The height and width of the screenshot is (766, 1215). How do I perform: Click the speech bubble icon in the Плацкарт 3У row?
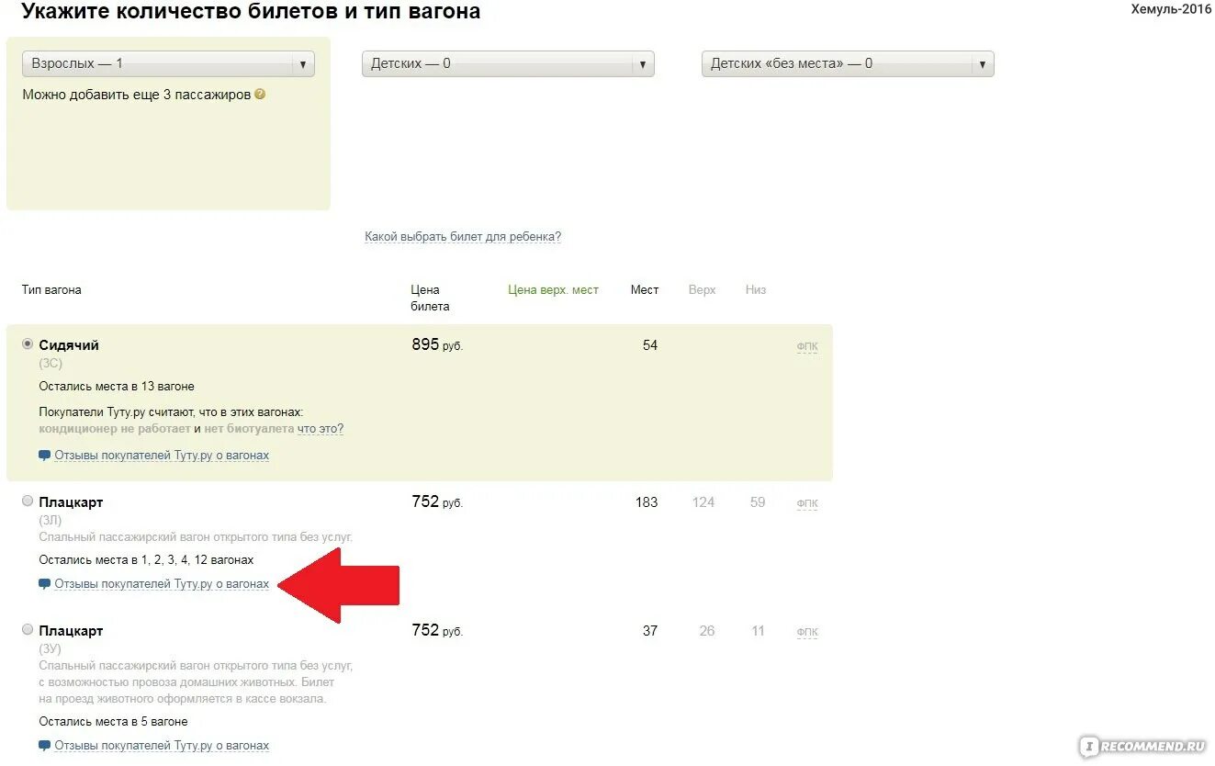tap(44, 746)
